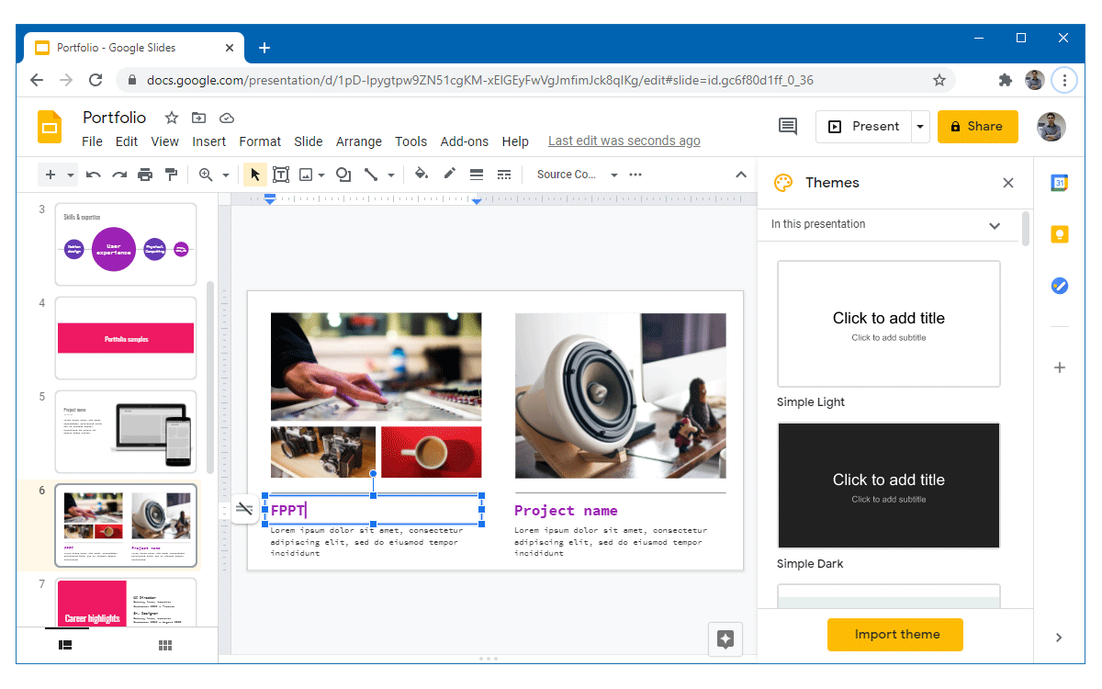Open the Insert image tool
This screenshot has width=1102, height=689.
click(x=305, y=174)
